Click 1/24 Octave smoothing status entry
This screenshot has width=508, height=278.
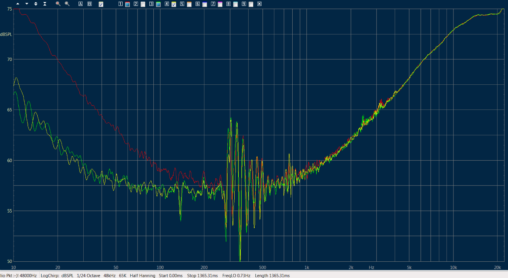coord(88,276)
